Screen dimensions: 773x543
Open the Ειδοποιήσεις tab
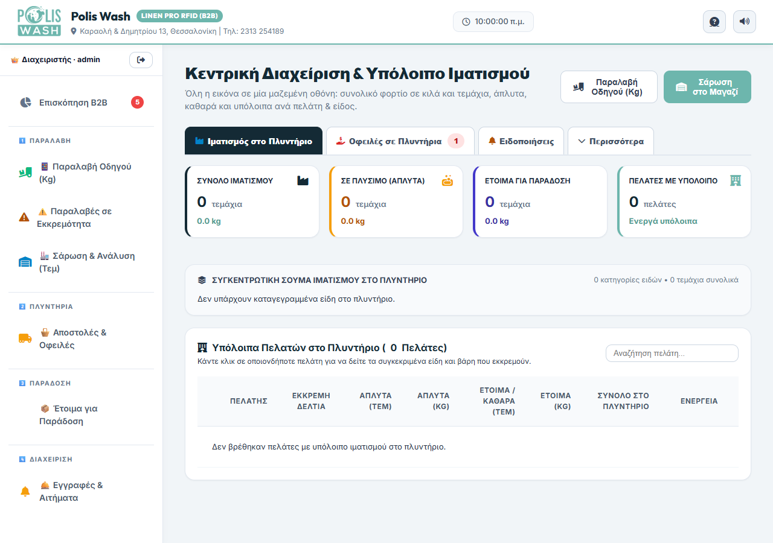click(521, 141)
